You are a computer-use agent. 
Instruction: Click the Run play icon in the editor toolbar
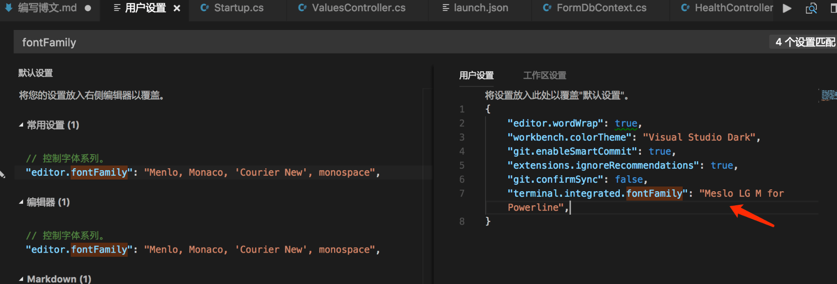click(x=787, y=8)
